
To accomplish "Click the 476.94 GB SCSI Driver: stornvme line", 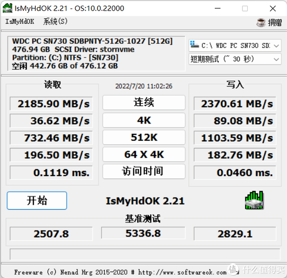I will click(x=73, y=49).
